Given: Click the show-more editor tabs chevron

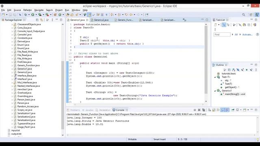Looking at the screenshot, I should click(184, 20).
